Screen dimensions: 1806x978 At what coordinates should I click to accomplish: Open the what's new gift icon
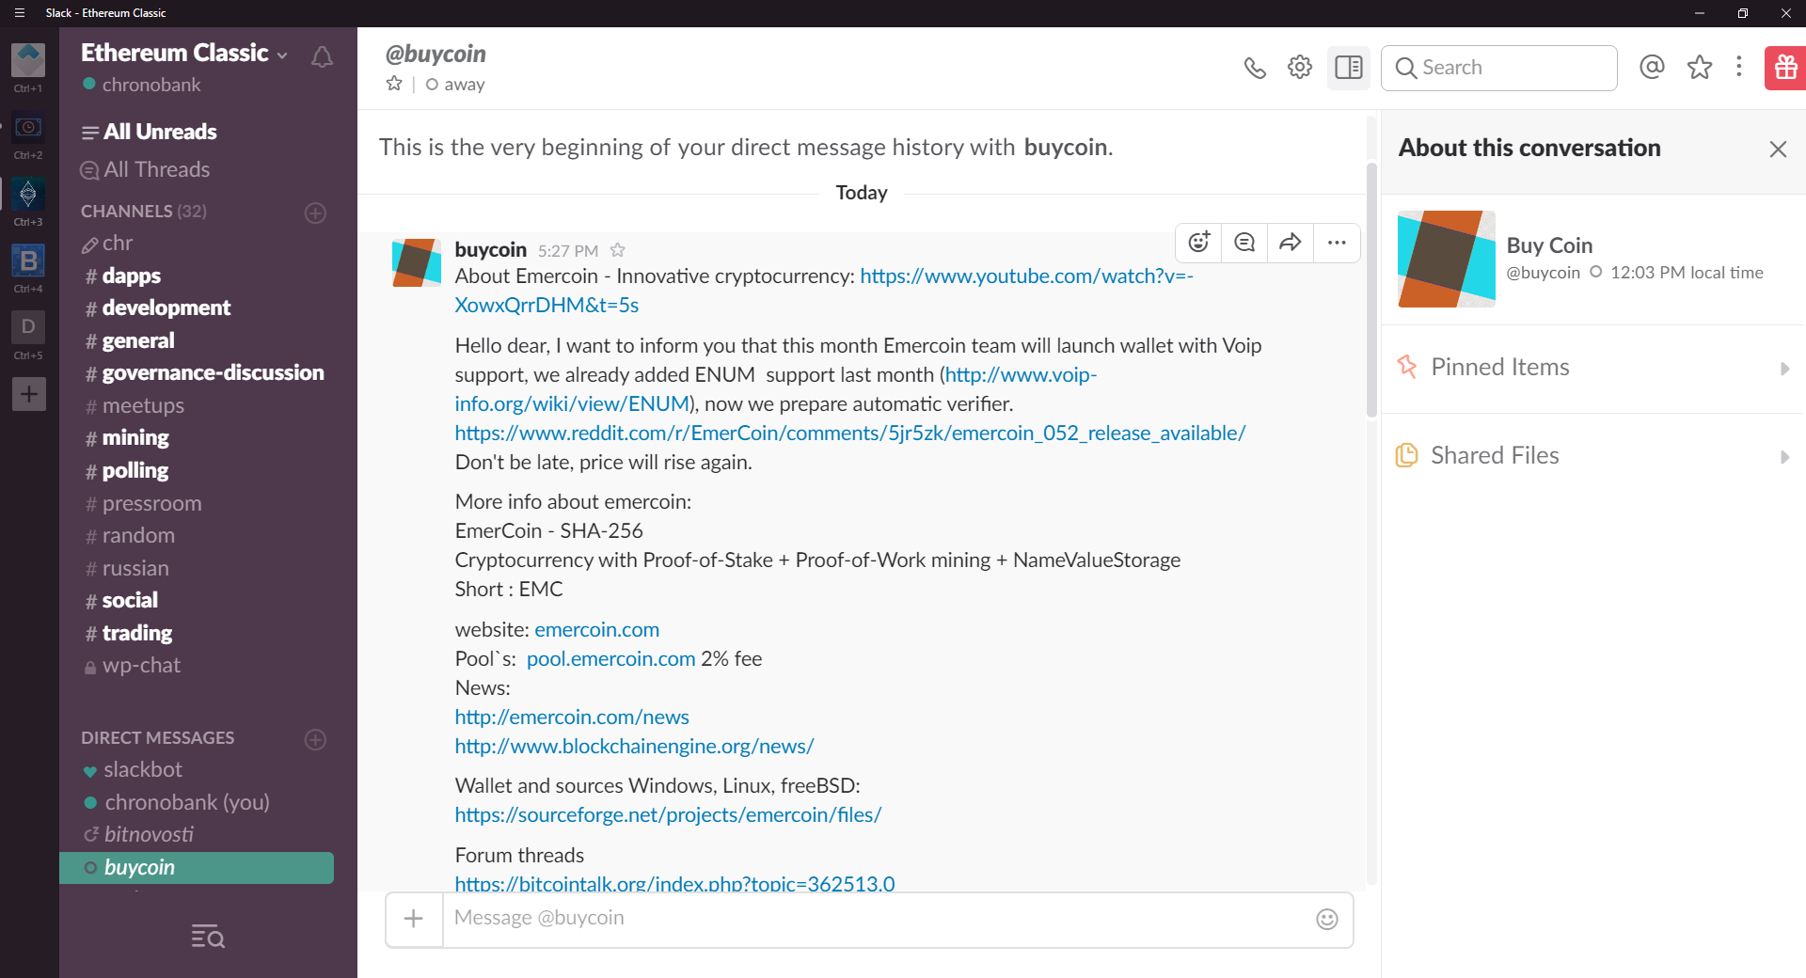point(1785,68)
